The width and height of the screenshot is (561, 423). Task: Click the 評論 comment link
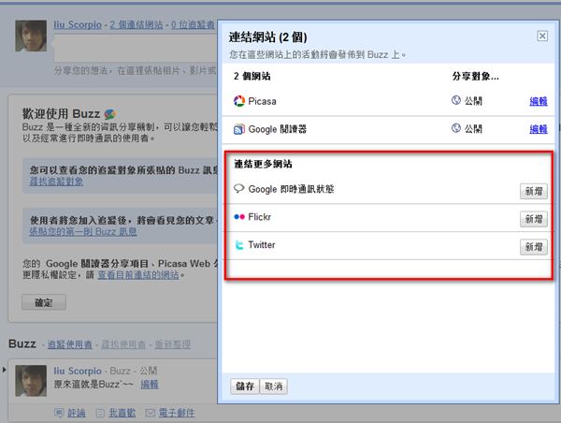click(x=77, y=413)
